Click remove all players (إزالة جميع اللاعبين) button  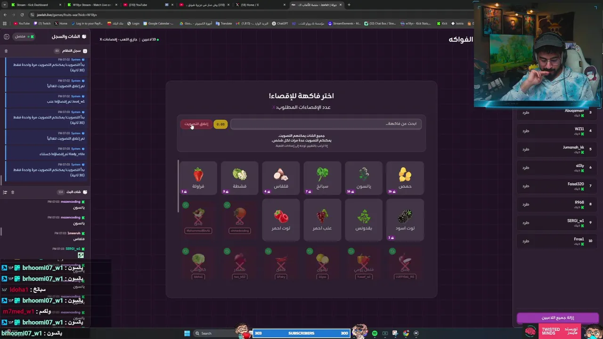coord(558,318)
